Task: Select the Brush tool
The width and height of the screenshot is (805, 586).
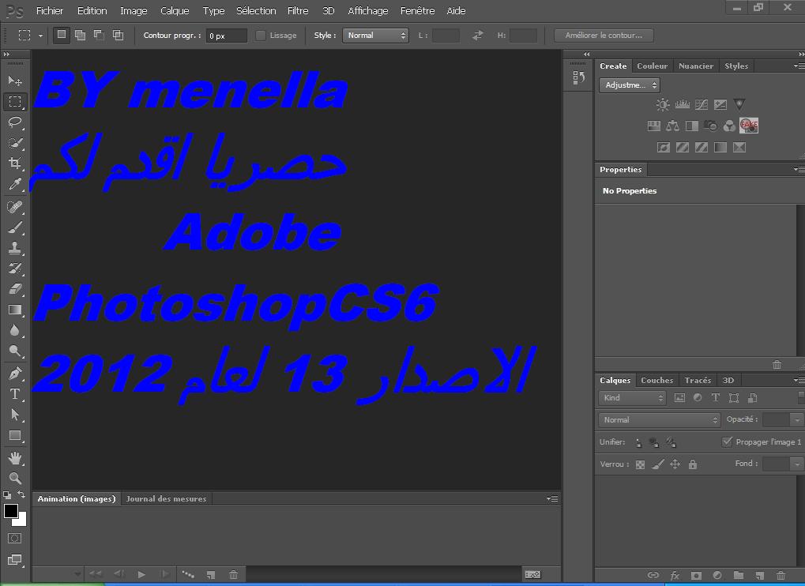Action: click(15, 227)
